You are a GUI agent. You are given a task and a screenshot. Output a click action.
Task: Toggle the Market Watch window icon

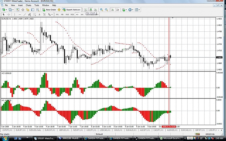tap(18, 10)
